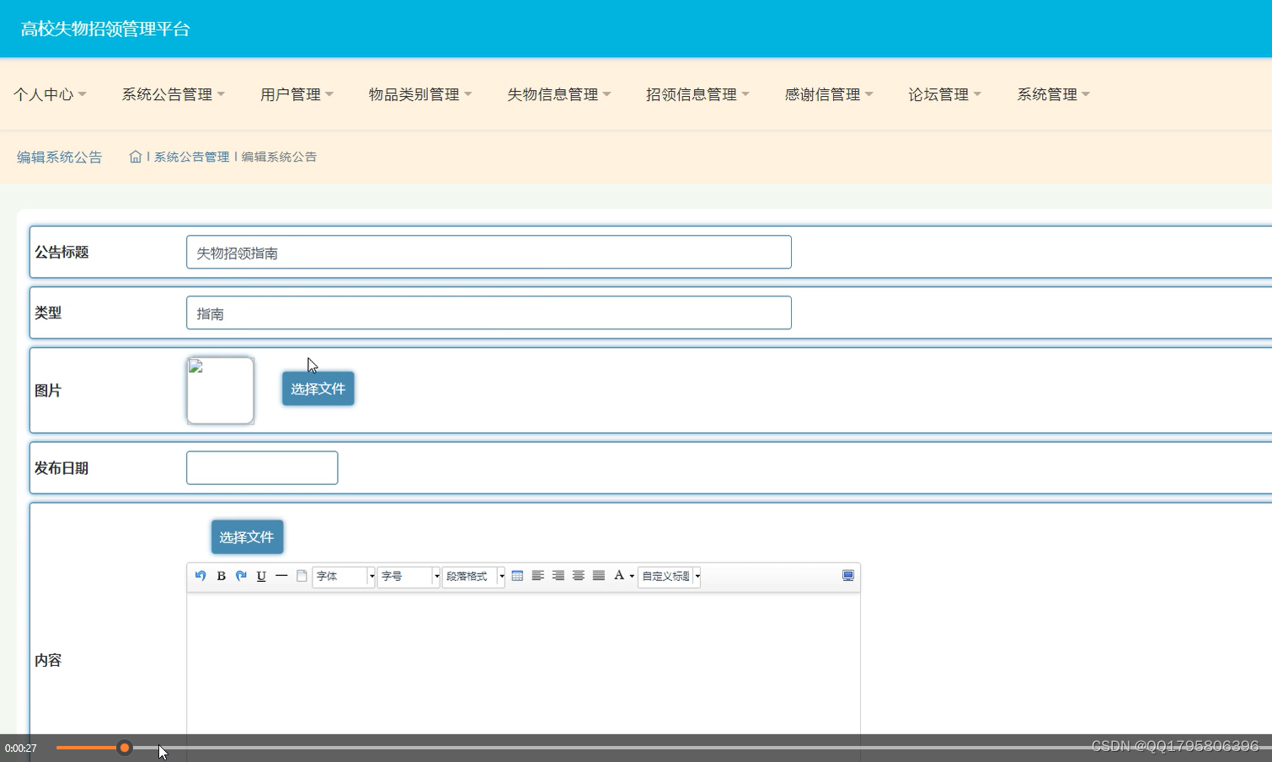
Task: Click the blank page icon in the editor
Action: point(302,576)
